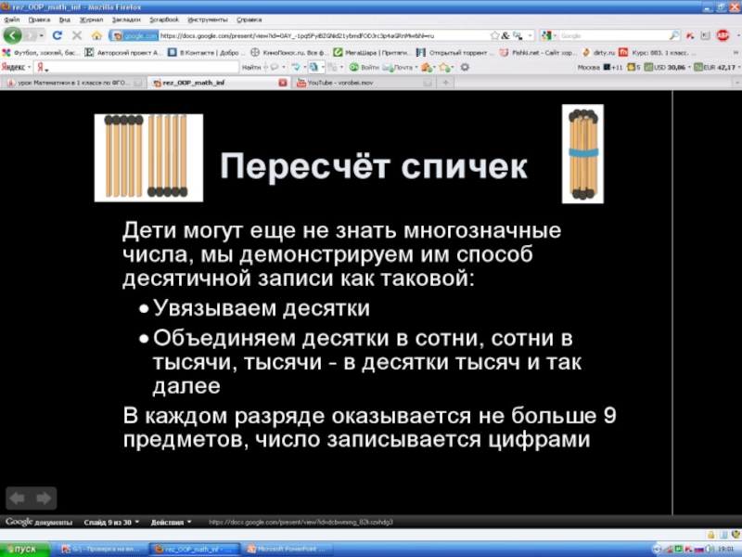Go to previous slide with left arrow

(18, 499)
